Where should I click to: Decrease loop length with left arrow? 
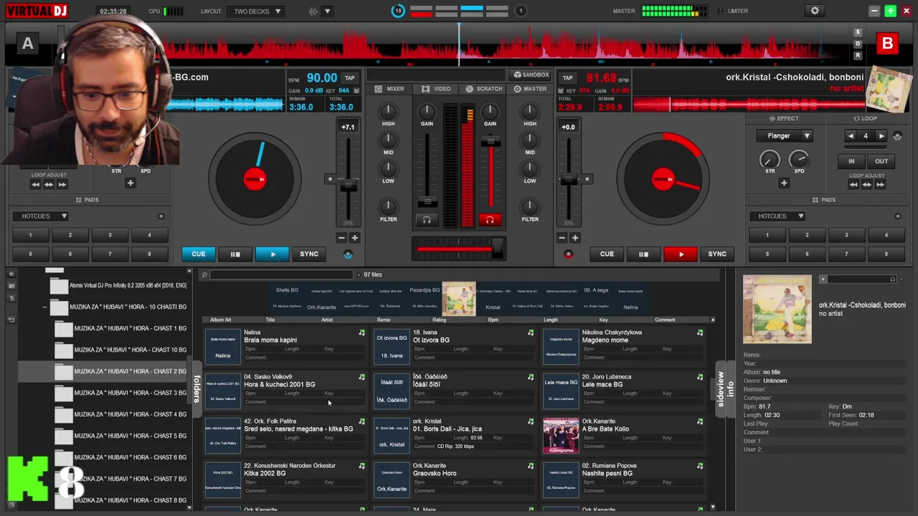point(851,135)
